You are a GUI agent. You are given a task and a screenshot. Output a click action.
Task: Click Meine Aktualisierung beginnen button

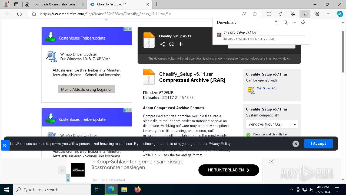[x=87, y=89]
